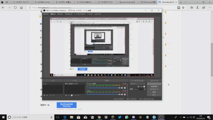Toggle visibility eye of 画面キャプチャ source
The image size is (213, 120).
[x=66, y=84]
